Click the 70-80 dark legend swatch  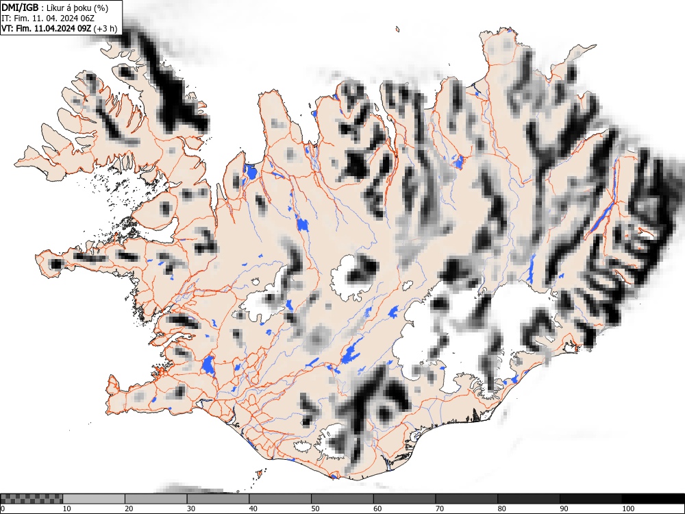[x=466, y=499]
